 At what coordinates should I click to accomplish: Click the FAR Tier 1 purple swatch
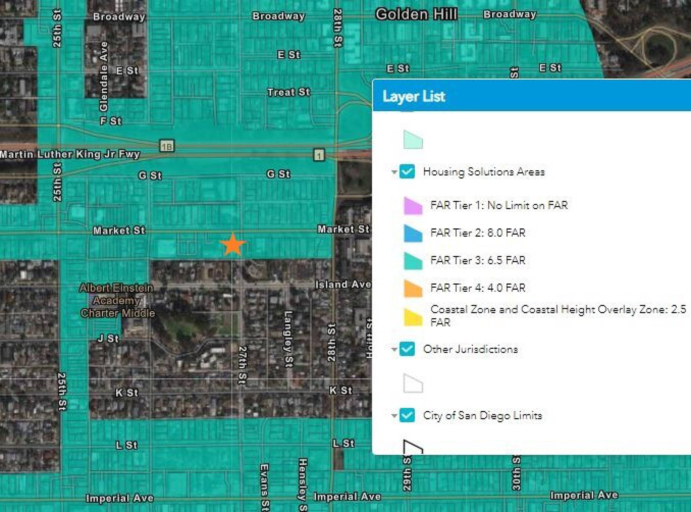click(x=413, y=206)
